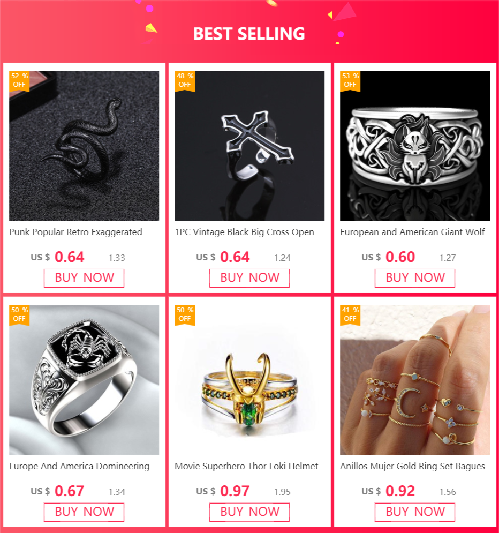Image resolution: width=499 pixels, height=533 pixels.
Task: Click Buy Now for Vintage Black Cross ring
Action: point(249,278)
